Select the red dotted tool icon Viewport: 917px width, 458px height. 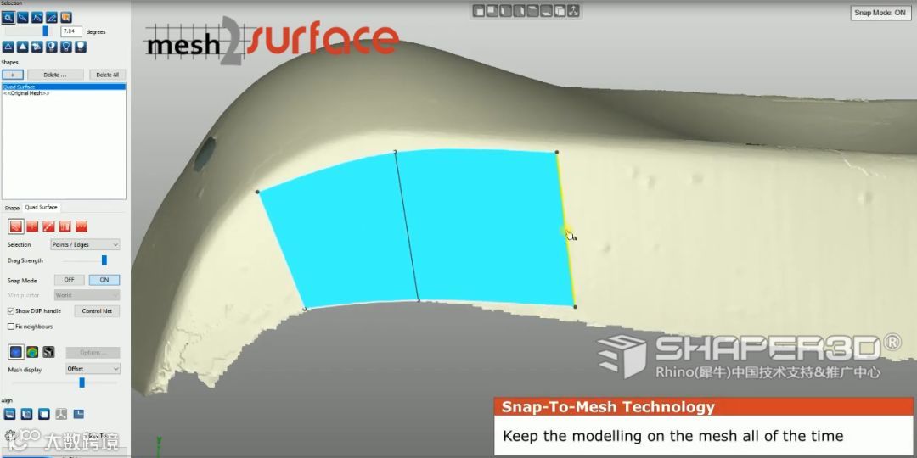tap(82, 226)
